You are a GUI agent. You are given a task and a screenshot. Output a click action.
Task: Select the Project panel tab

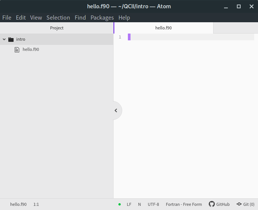57,28
